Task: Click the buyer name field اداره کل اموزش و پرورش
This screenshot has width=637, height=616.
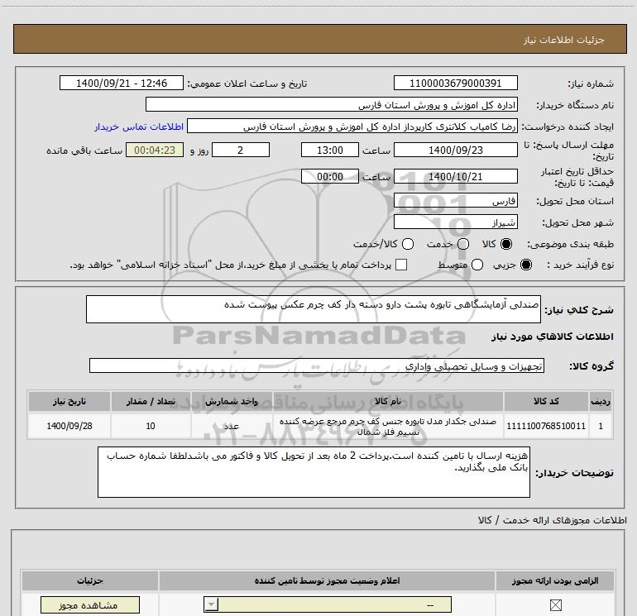Action: pyautogui.click(x=332, y=104)
